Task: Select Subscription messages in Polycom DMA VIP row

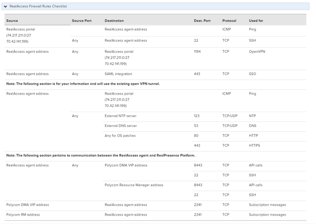Action: click(x=267, y=205)
